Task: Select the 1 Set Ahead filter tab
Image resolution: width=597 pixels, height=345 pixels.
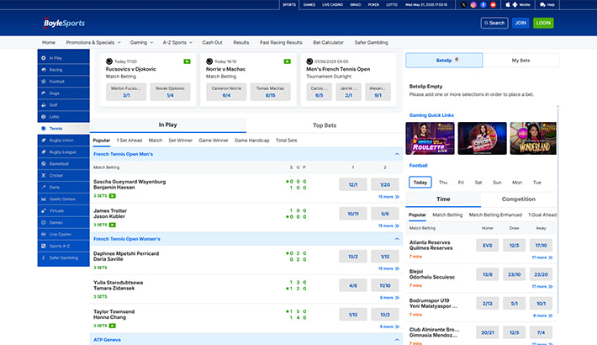Action: click(x=129, y=141)
